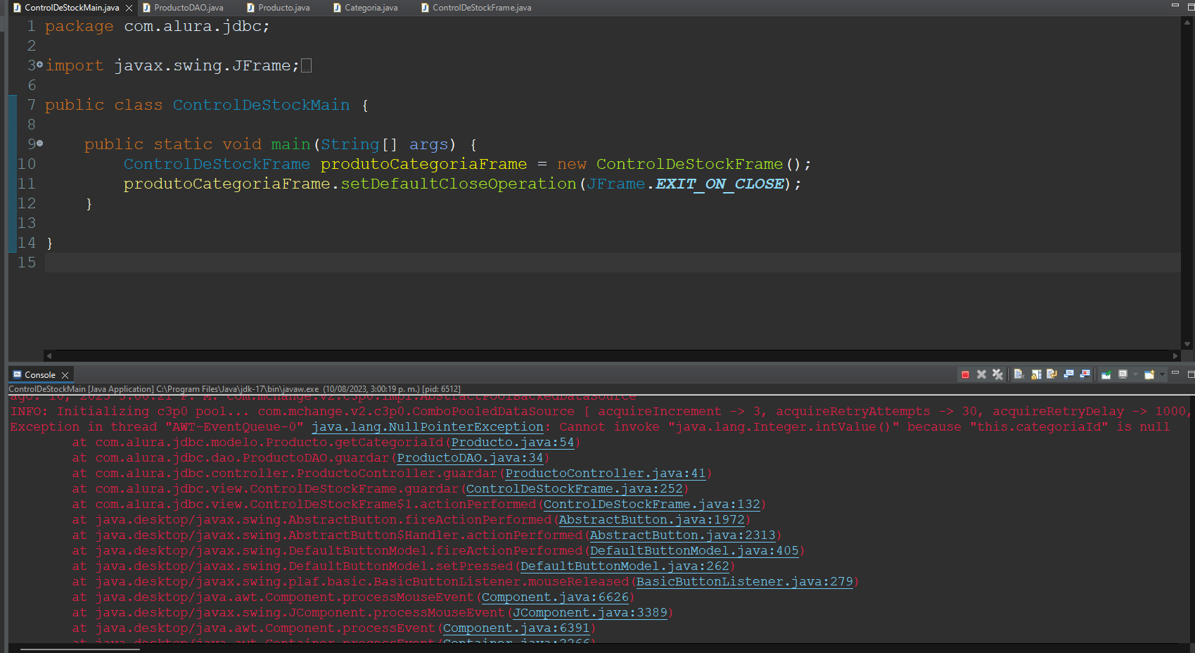Click the open new console icon
This screenshot has width=1195, height=653.
pyautogui.click(x=1149, y=374)
